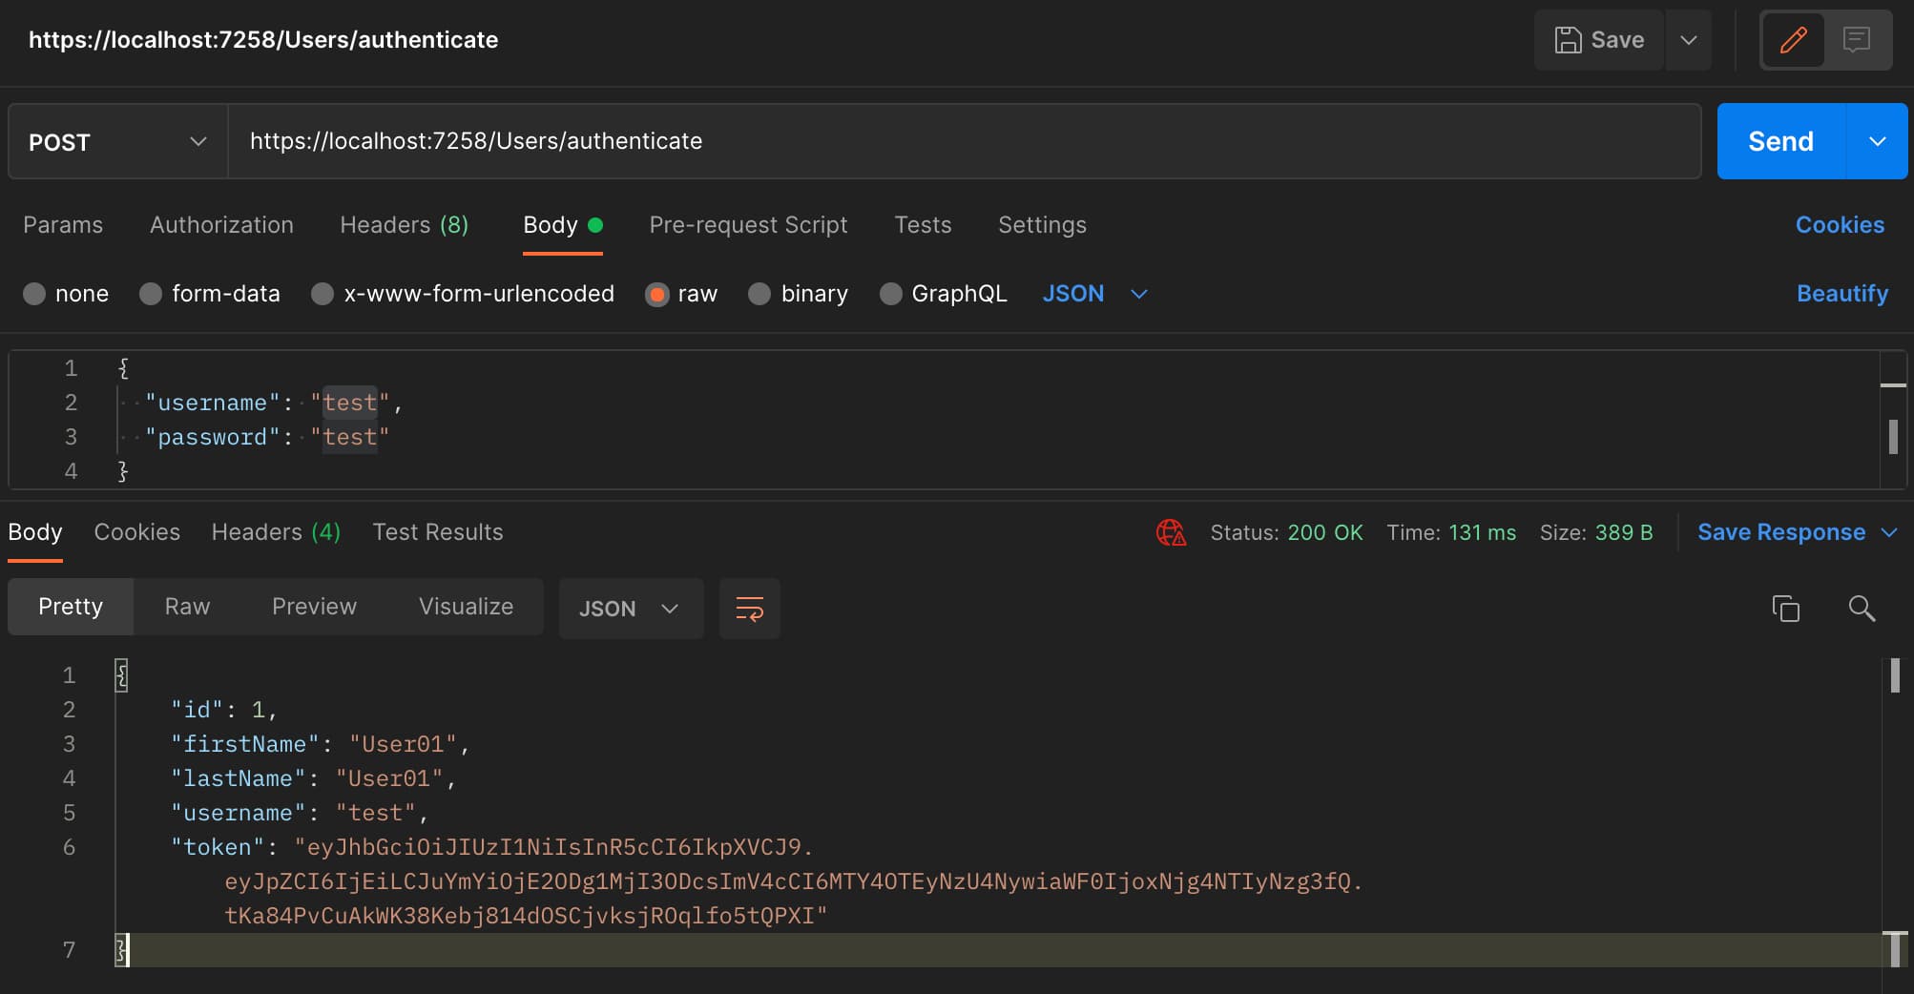Viewport: 1914px width, 994px height.
Task: Click the "password" key in request body
Action: 213,437
